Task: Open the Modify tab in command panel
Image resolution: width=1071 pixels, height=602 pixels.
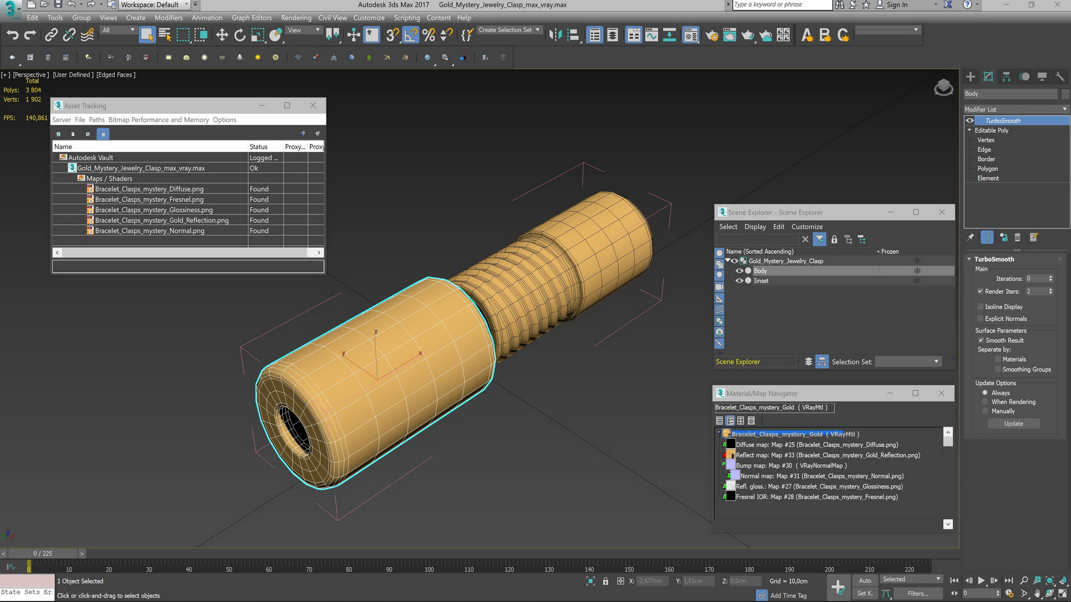Action: pos(988,77)
